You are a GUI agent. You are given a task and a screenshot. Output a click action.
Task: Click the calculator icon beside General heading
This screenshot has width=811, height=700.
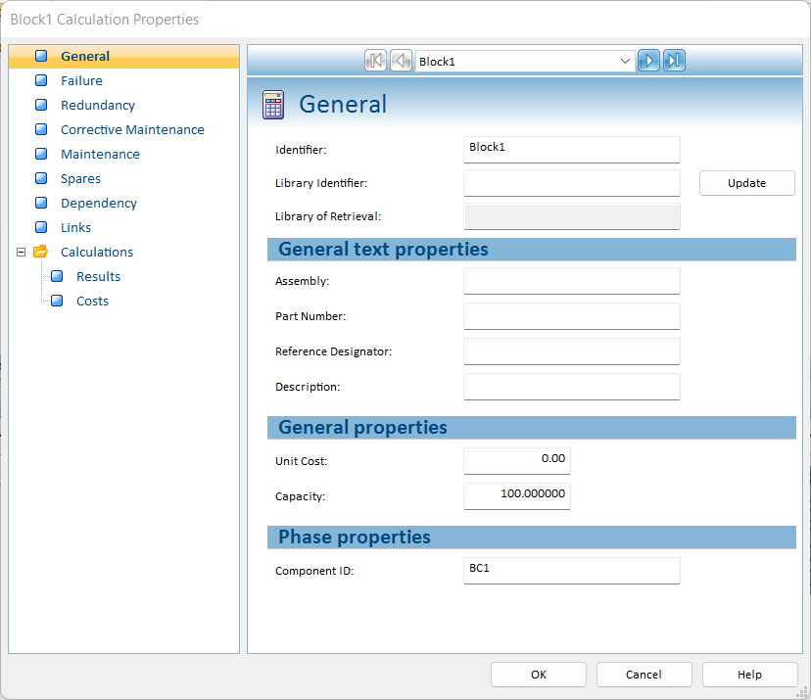[x=273, y=105]
